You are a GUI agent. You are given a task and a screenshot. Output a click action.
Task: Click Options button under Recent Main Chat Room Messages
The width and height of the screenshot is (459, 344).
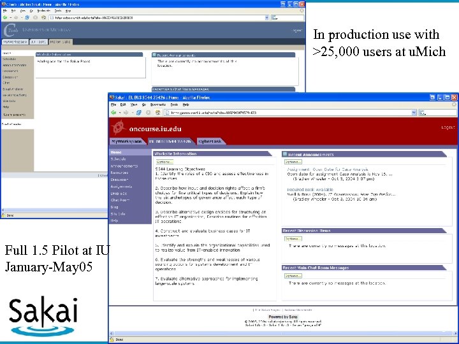293,276
